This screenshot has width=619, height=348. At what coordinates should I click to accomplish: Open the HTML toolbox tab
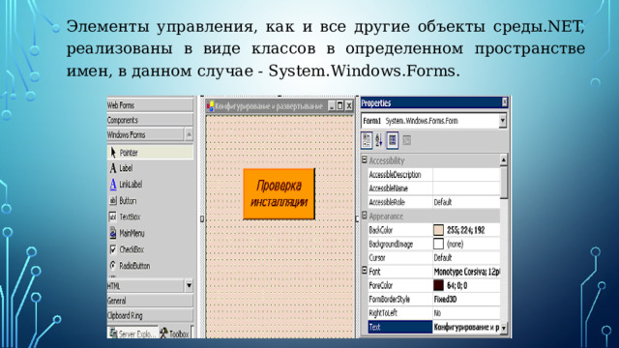pyautogui.click(x=145, y=286)
